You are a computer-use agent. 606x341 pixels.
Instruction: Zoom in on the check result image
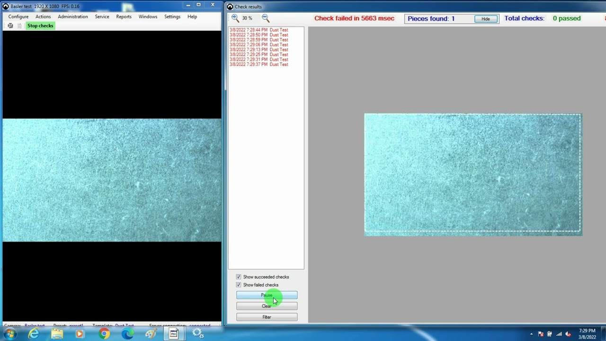click(235, 18)
